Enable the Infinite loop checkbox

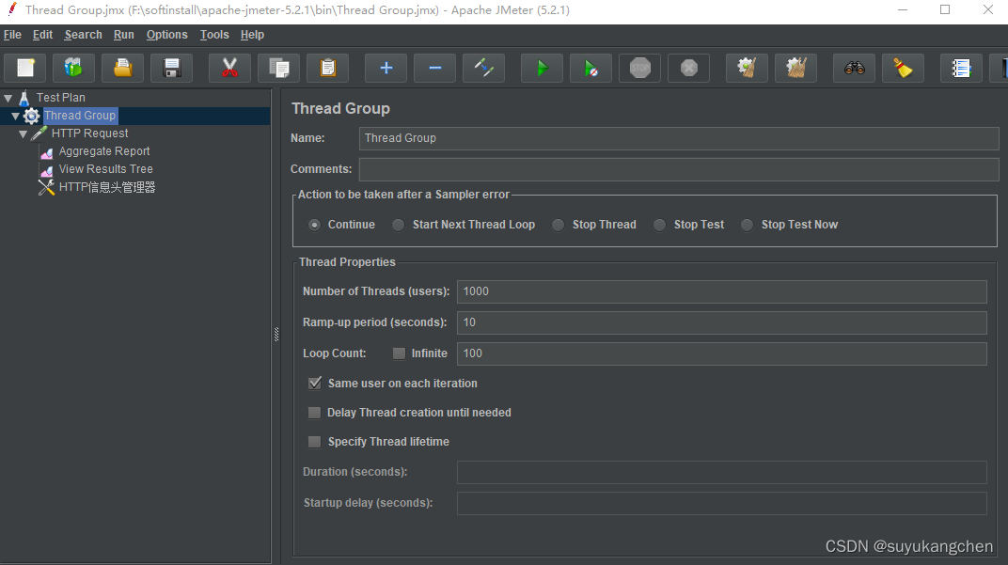[x=400, y=353]
